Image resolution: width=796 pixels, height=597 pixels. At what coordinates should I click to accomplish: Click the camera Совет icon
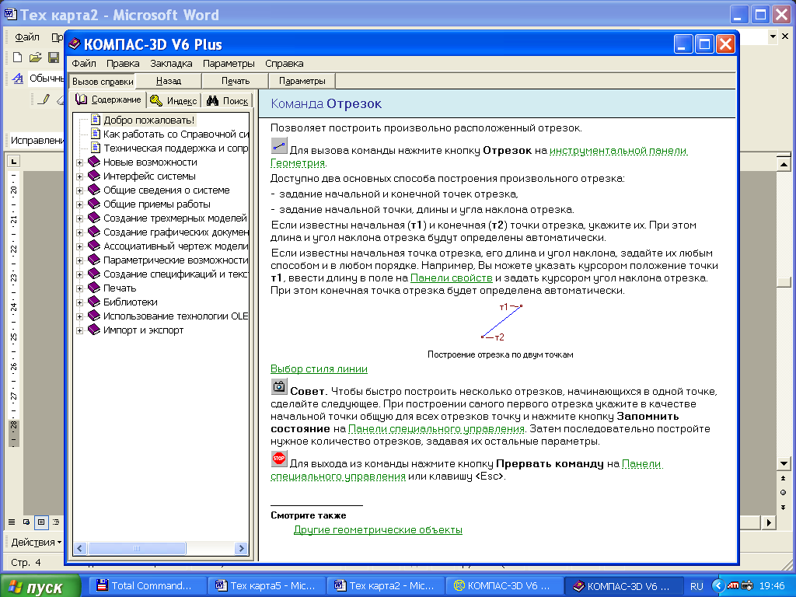click(279, 387)
